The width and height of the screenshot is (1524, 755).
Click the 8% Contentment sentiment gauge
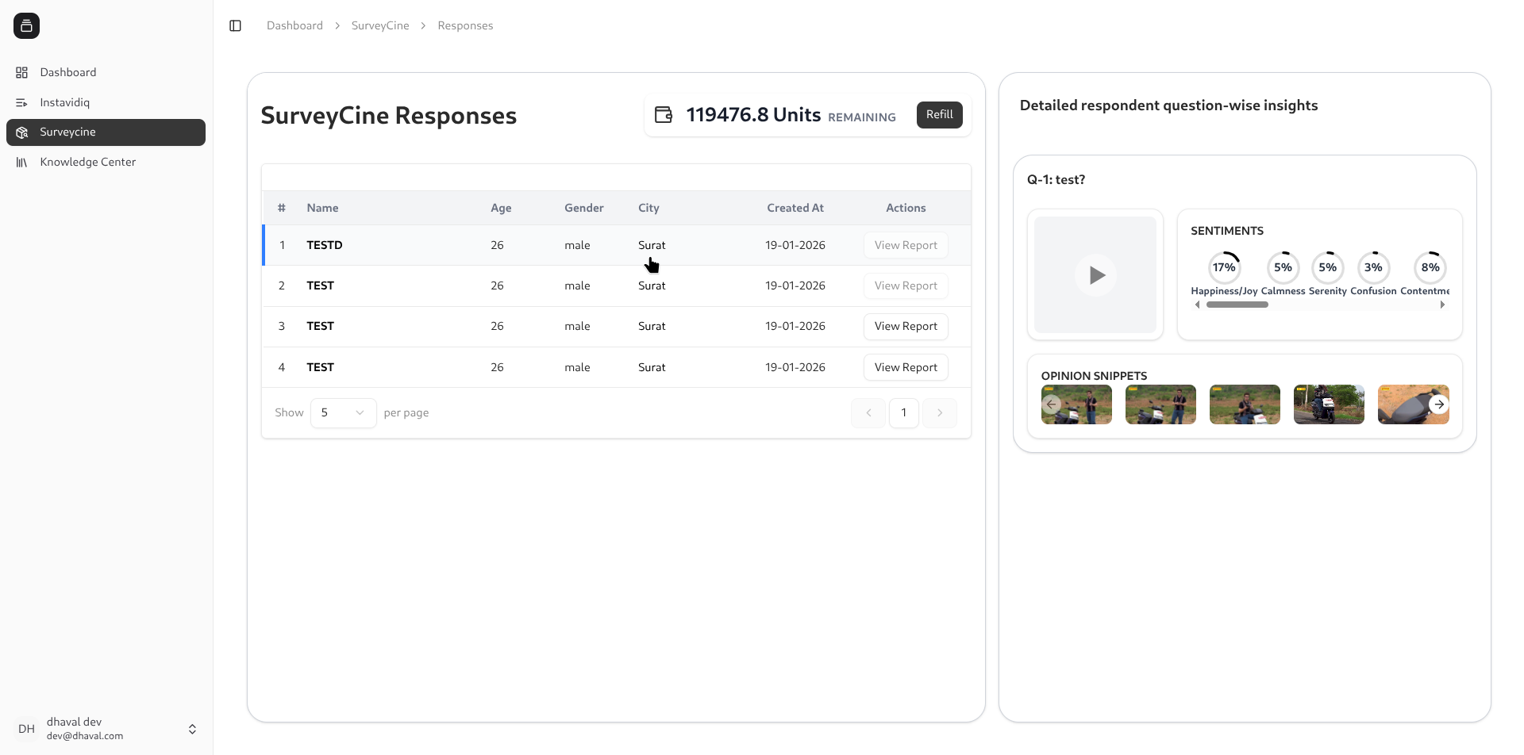pyautogui.click(x=1430, y=267)
